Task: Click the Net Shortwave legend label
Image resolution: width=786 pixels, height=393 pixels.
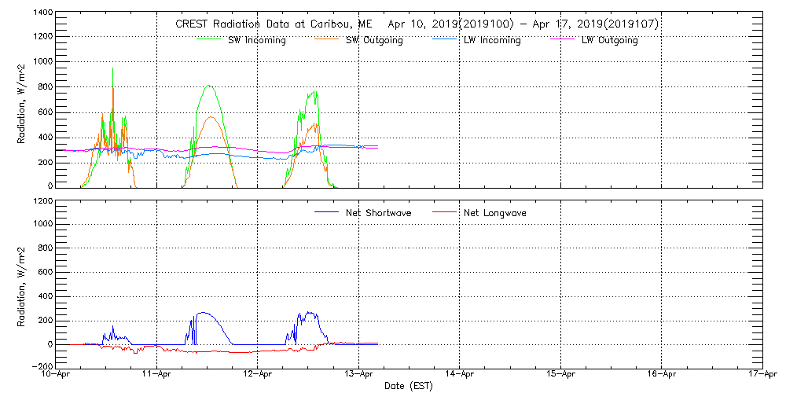Action: pyautogui.click(x=379, y=213)
